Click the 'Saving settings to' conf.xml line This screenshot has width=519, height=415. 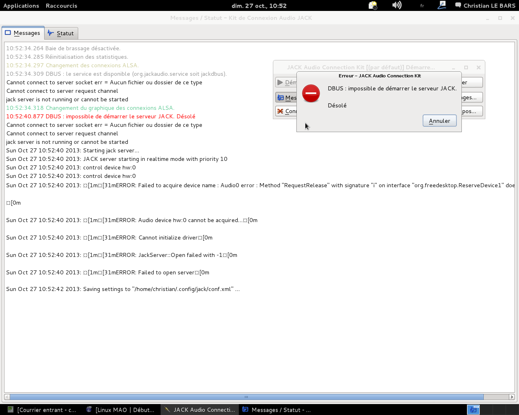pos(123,289)
